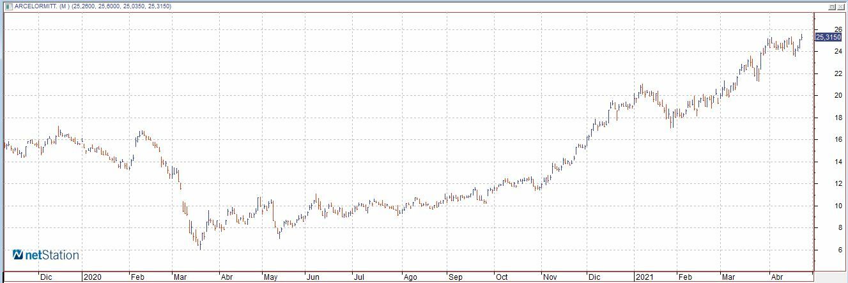Click the Jun label on the time axis

[312, 278]
